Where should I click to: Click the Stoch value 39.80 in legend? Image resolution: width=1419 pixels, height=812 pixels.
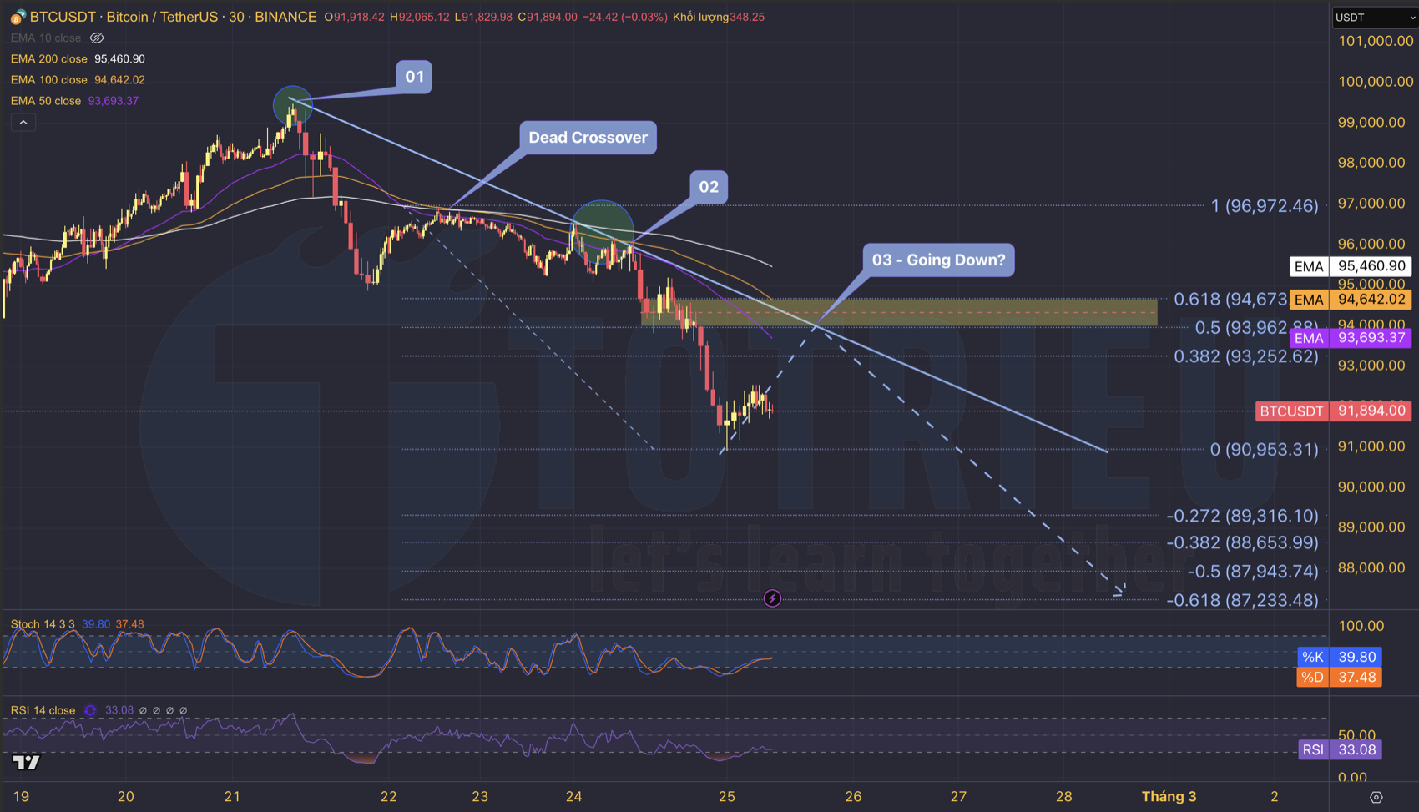click(96, 624)
